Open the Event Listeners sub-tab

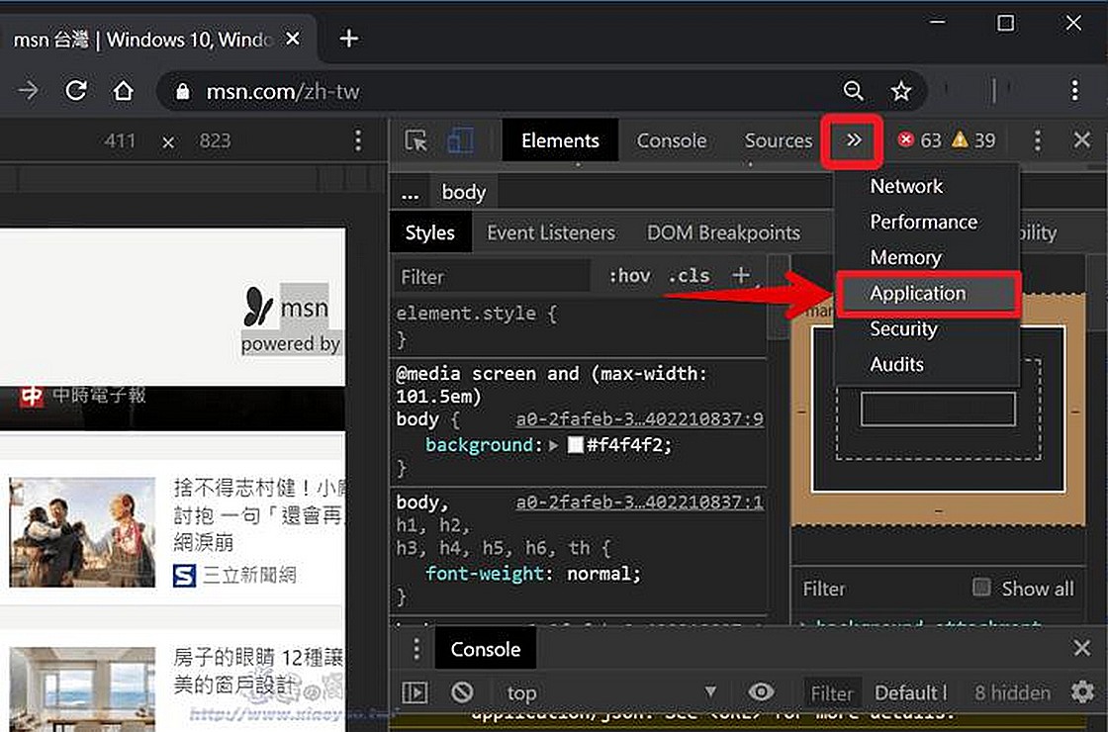[x=550, y=232]
